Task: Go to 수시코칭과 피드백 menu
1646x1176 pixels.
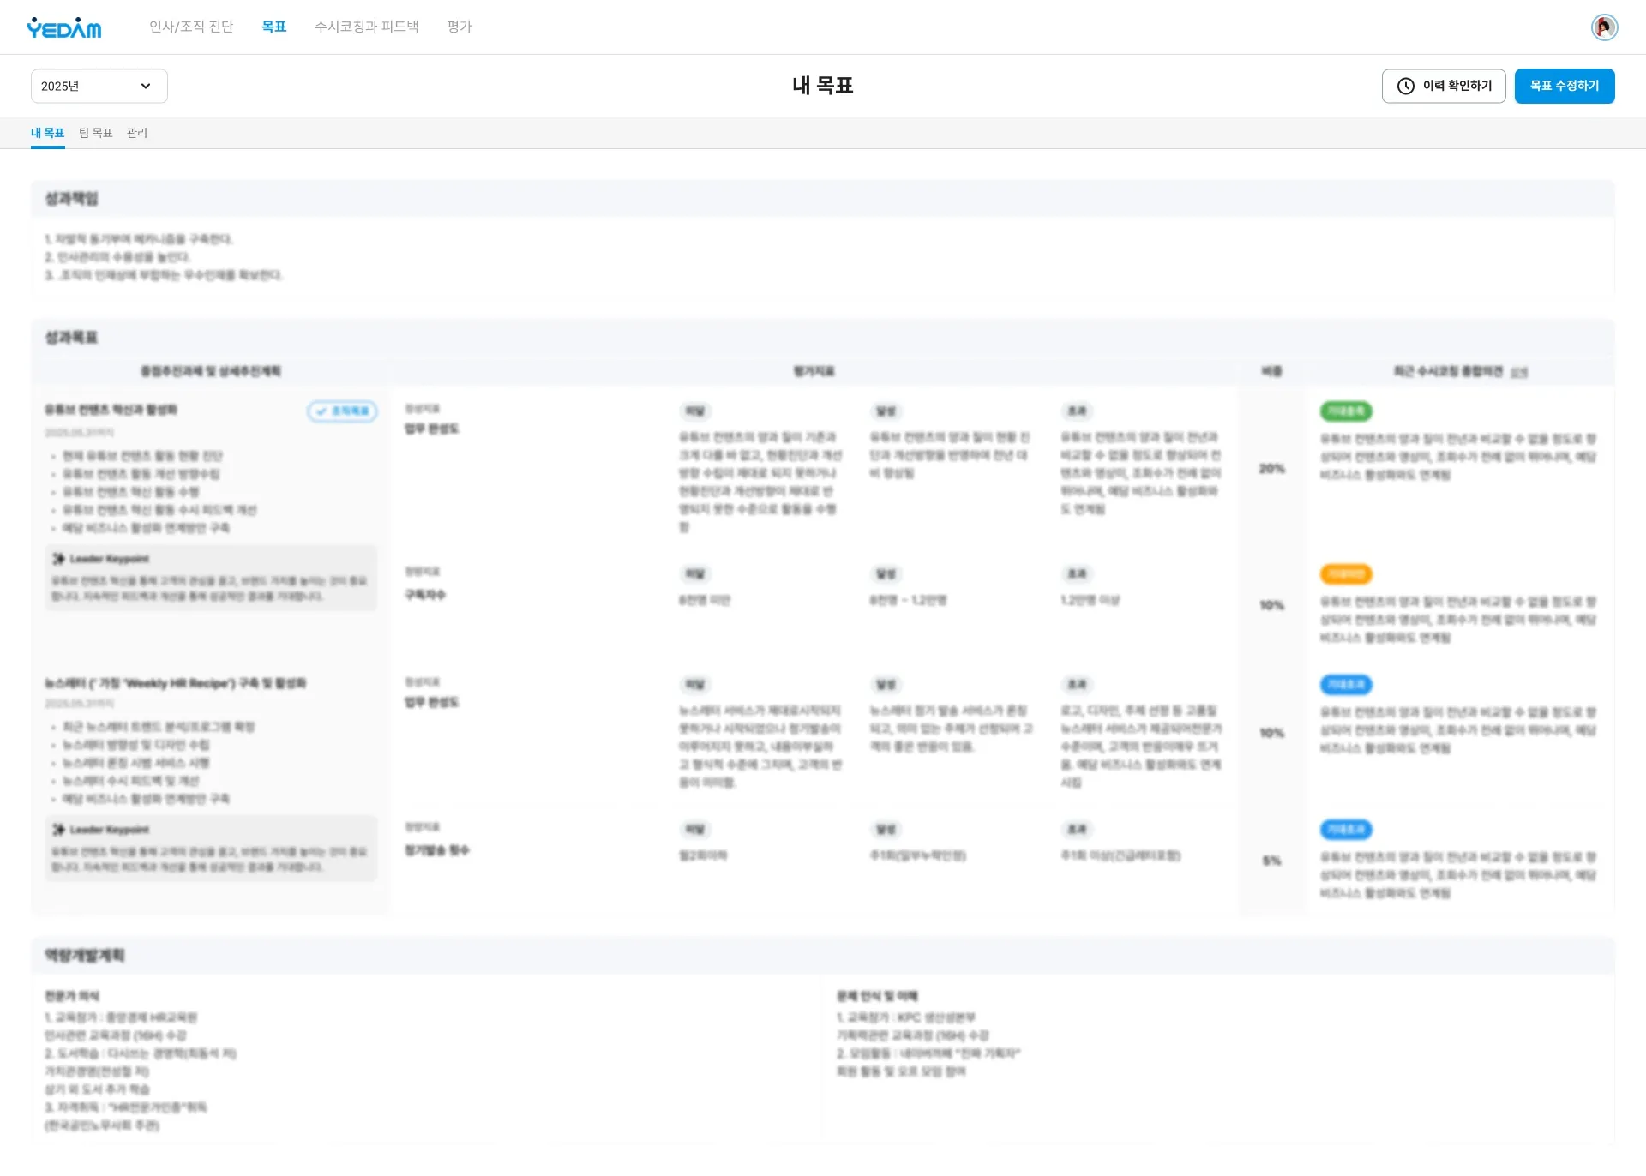Action: point(366,27)
